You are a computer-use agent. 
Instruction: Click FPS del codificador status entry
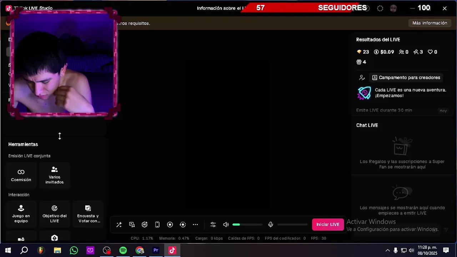coord(285,238)
